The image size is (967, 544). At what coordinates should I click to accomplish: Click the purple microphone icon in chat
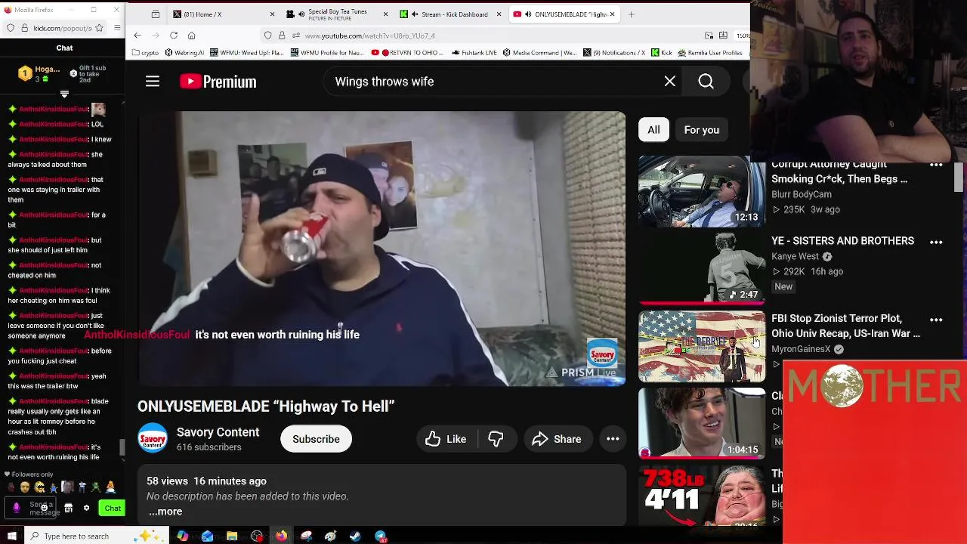17,508
